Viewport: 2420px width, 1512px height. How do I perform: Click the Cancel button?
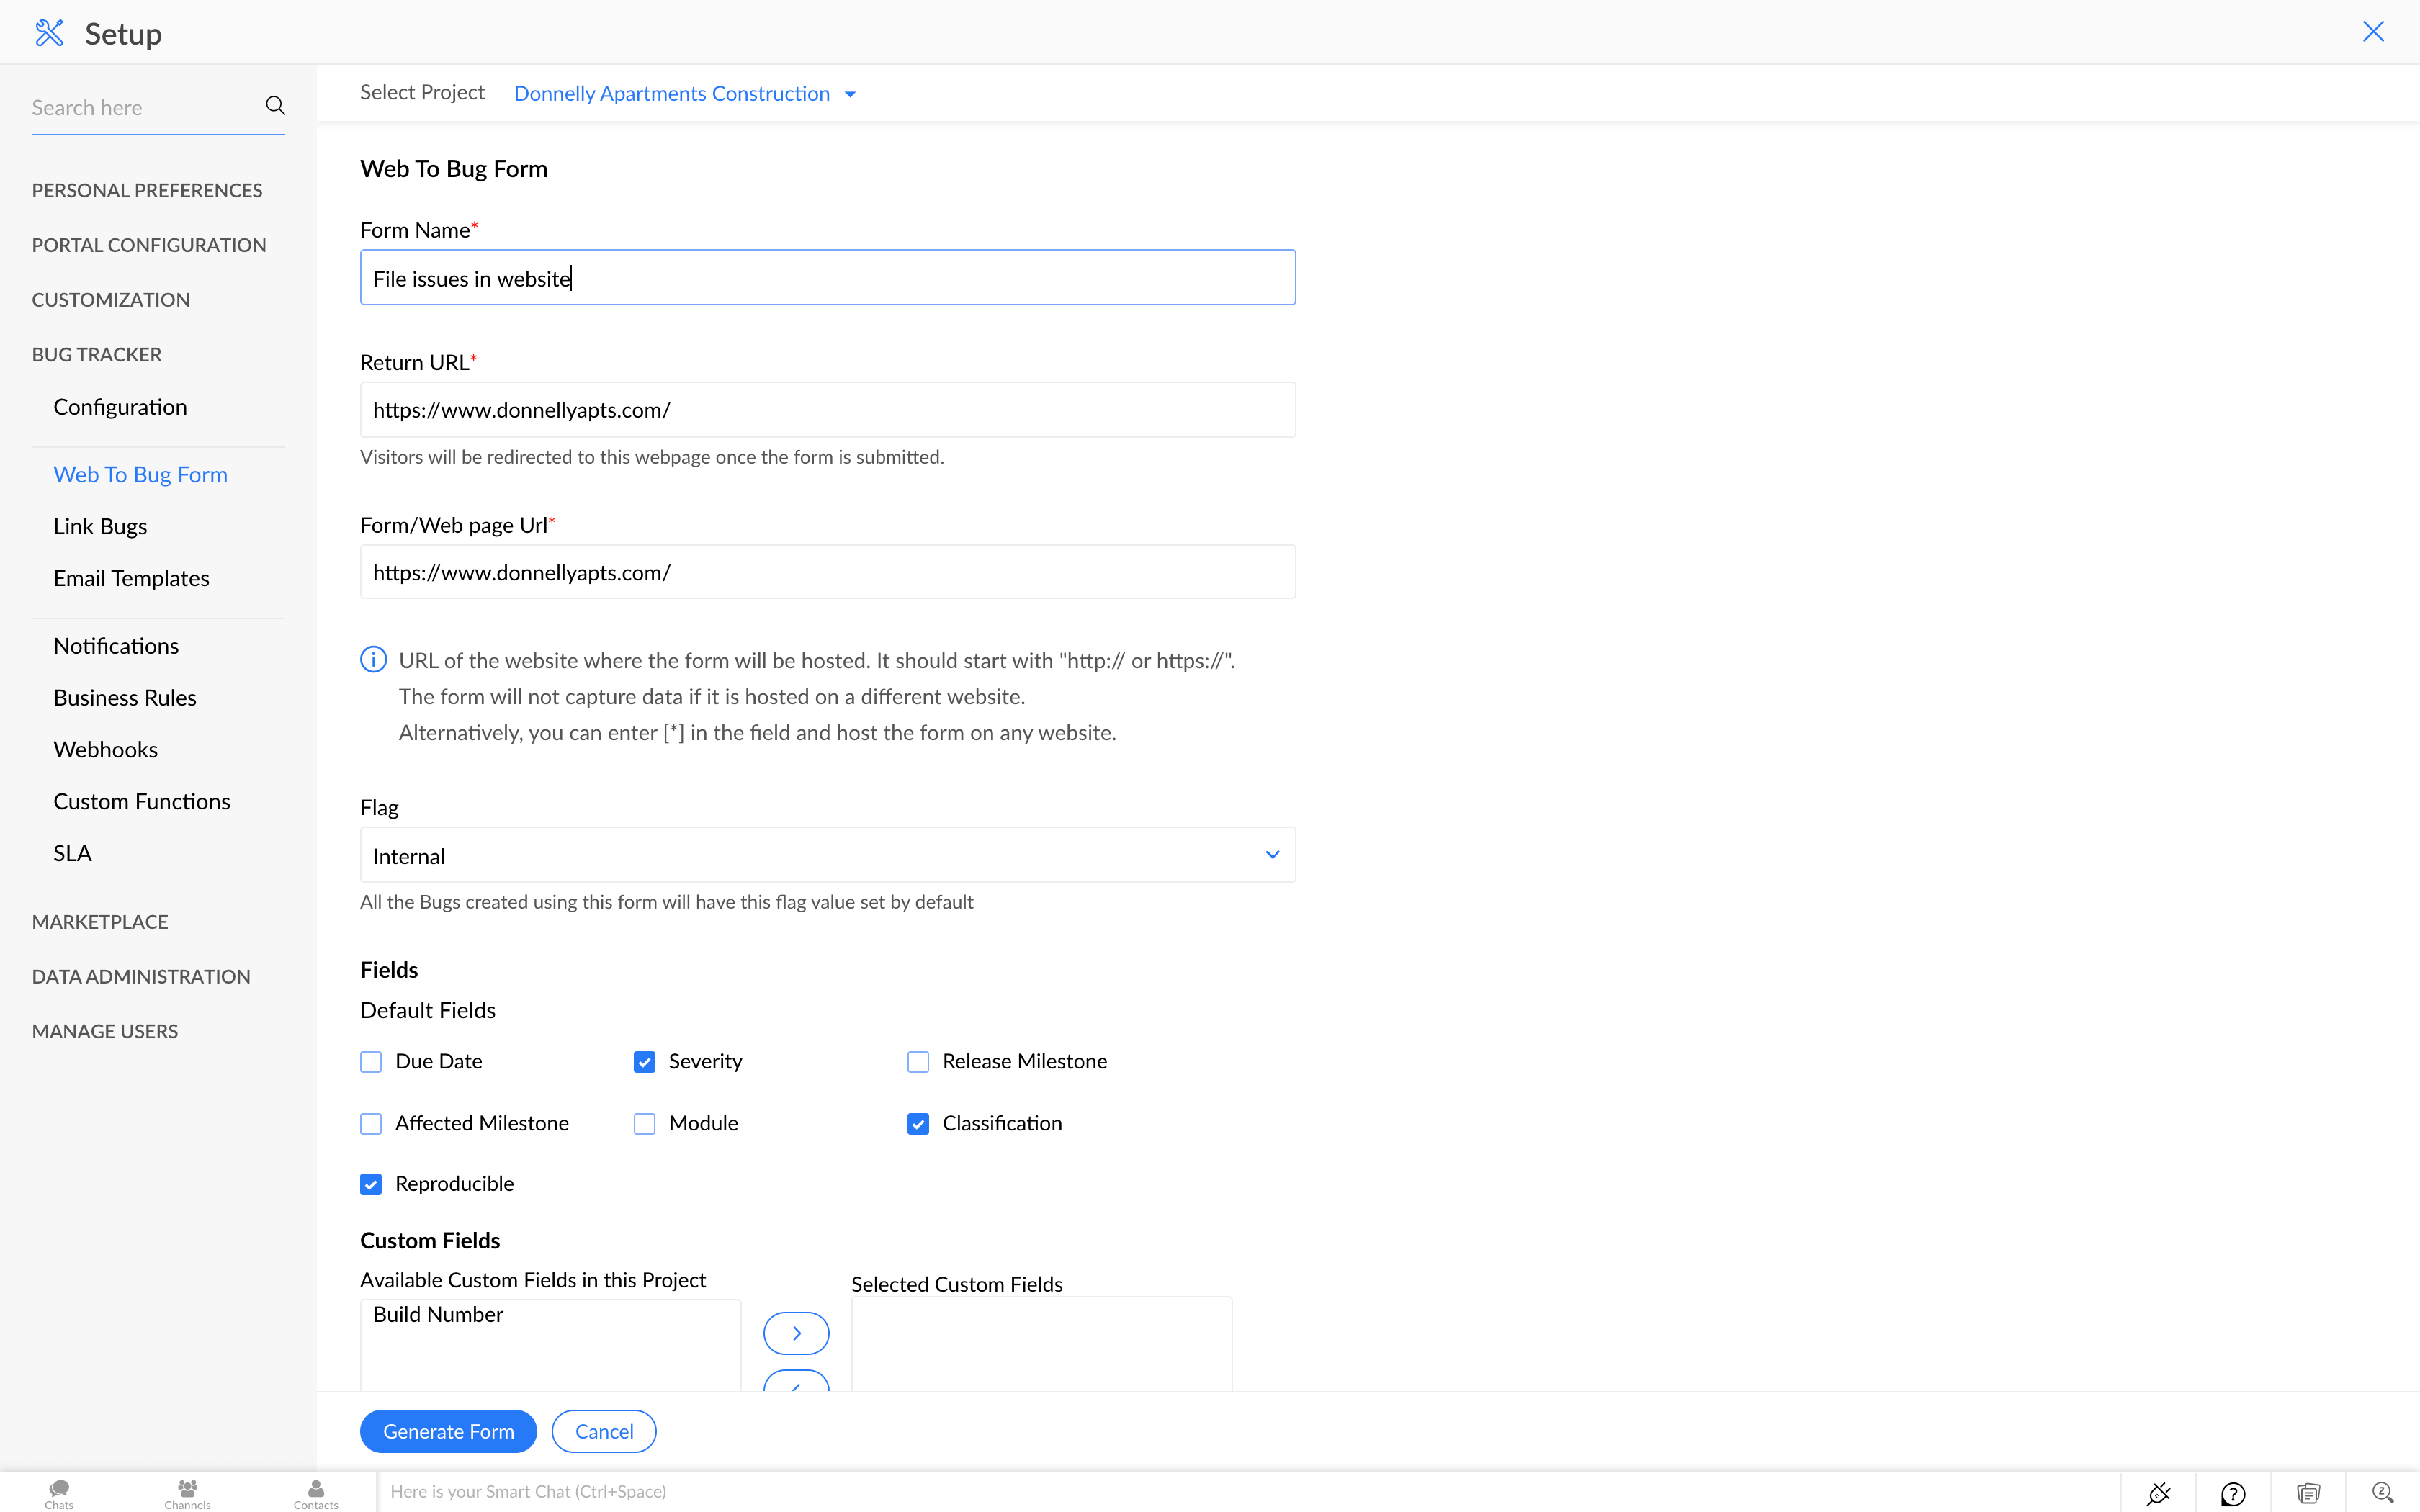604,1431
